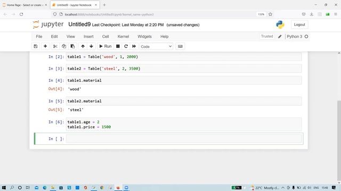Open the Windows Start menu
The height and width of the screenshot is (191, 341).
pyautogui.click(x=4, y=187)
